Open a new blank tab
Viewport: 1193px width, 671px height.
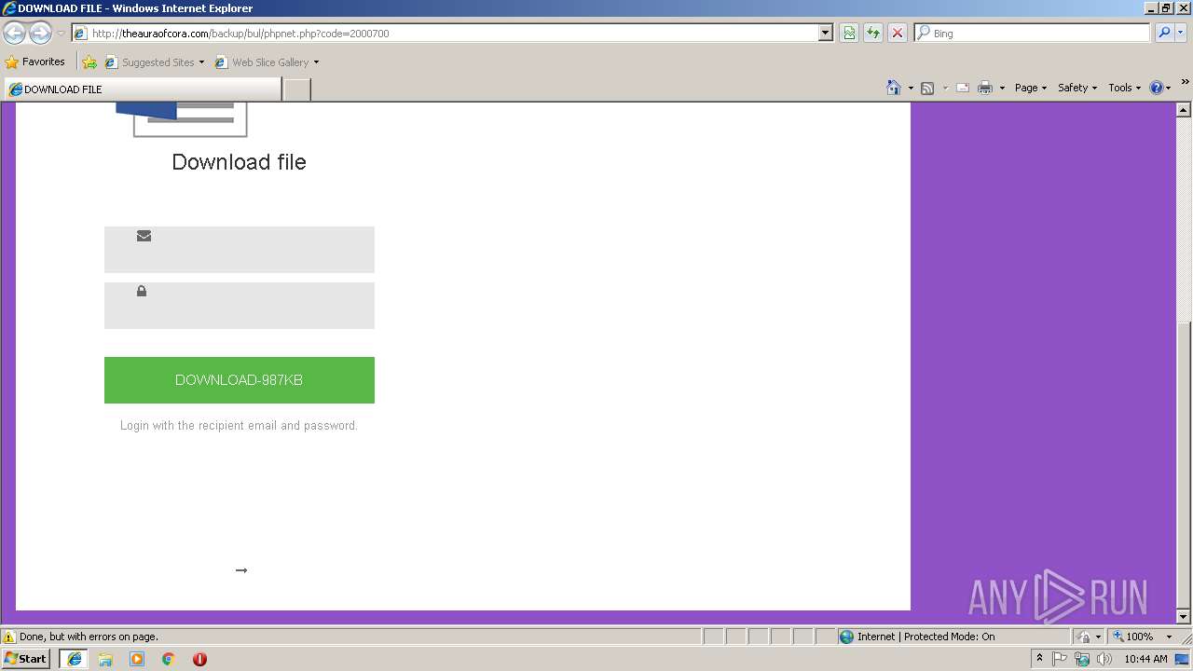[x=296, y=89]
